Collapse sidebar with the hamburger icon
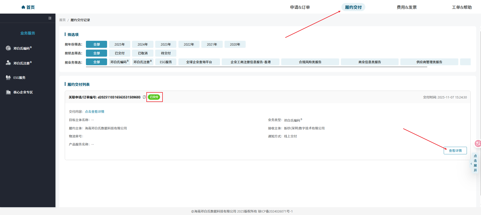 pos(50,18)
